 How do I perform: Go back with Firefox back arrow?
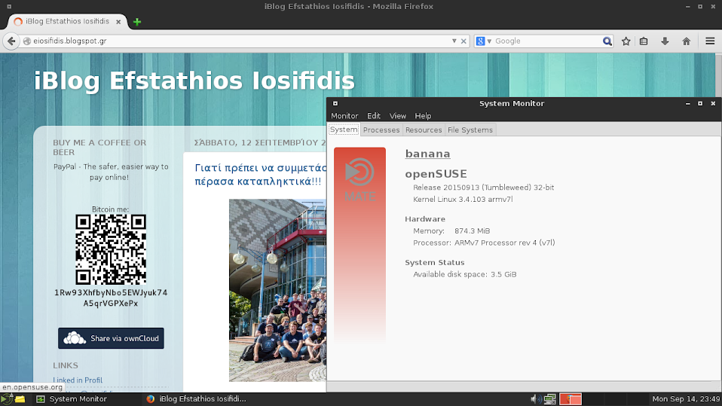tap(11, 41)
